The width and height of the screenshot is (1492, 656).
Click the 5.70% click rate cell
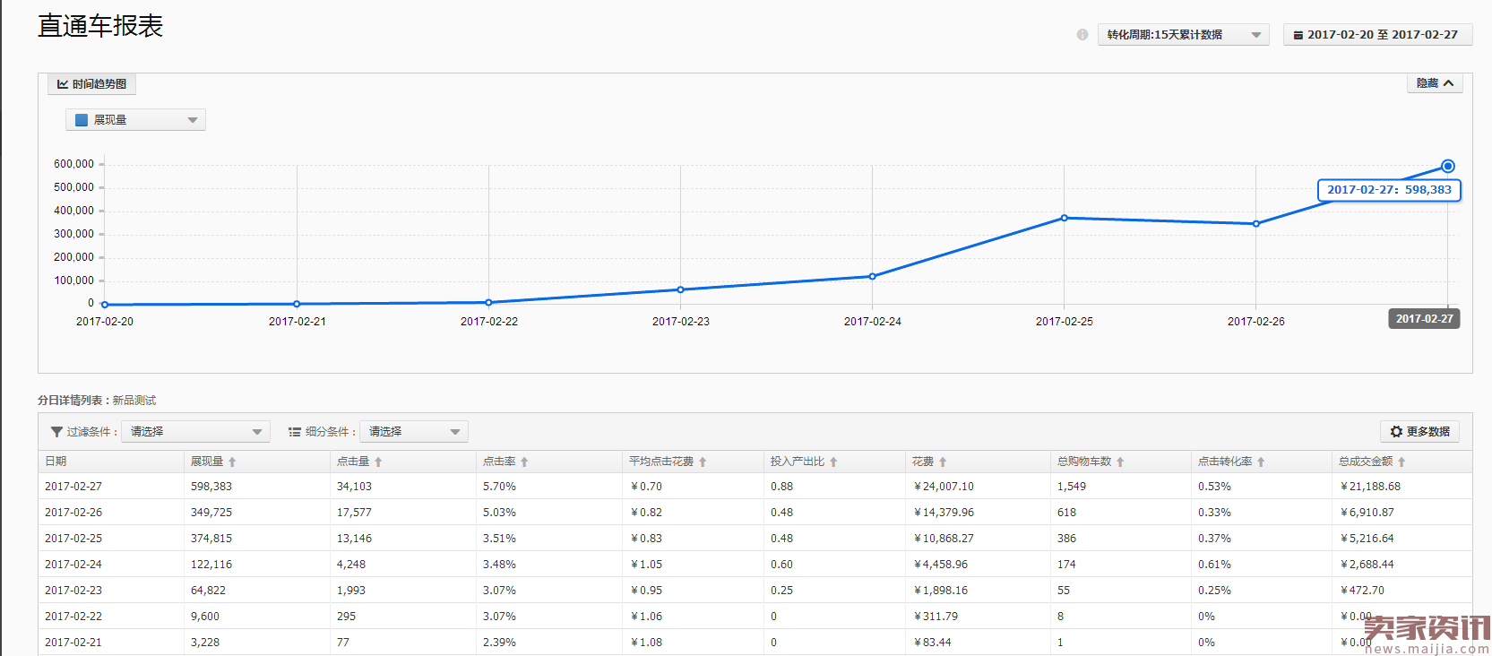(499, 487)
